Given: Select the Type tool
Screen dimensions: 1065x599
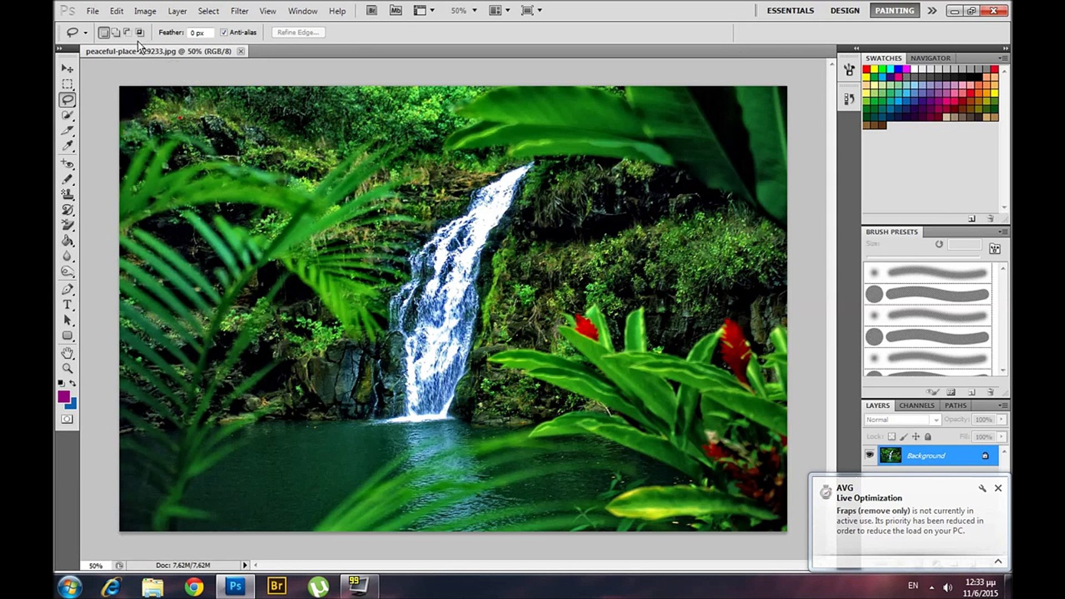Looking at the screenshot, I should tap(67, 305).
